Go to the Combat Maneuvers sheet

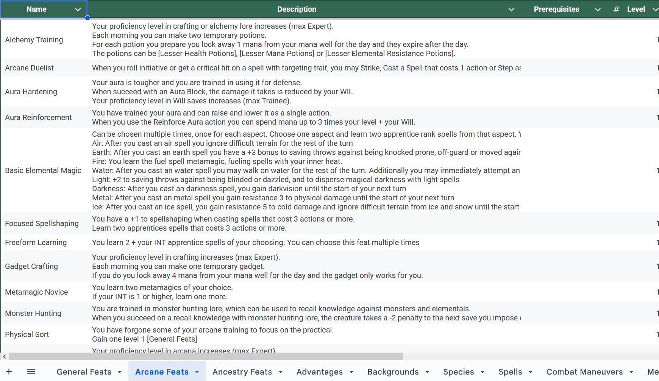coord(584,372)
